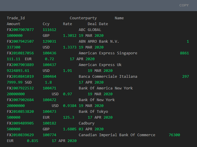Image resolution: width=197 pixels, height=147 pixels.
Task: Select trade ID FX2010841019
Action: click(x=20, y=77)
